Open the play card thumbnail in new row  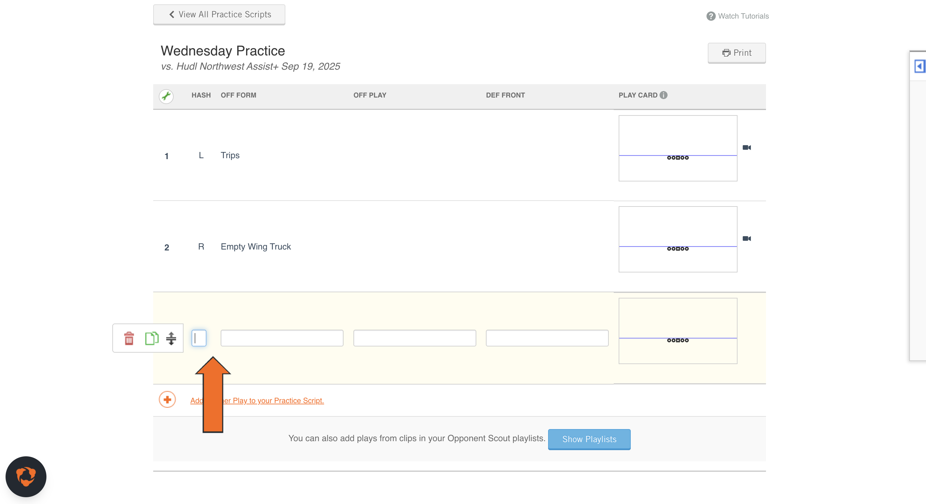coord(678,331)
